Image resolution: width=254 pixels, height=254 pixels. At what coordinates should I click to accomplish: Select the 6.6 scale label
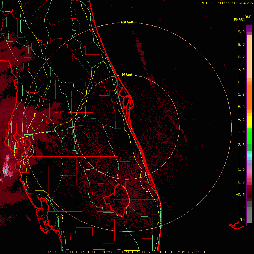(241, 82)
